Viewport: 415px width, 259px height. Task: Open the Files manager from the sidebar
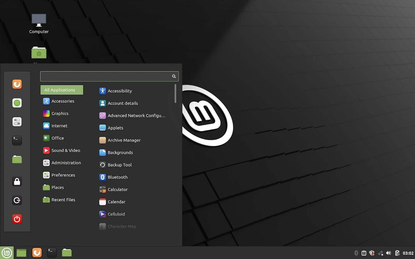coord(17,159)
